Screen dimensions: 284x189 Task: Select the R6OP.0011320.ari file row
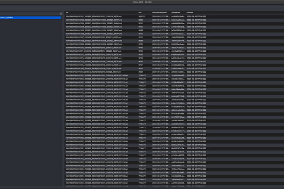coord(175,113)
